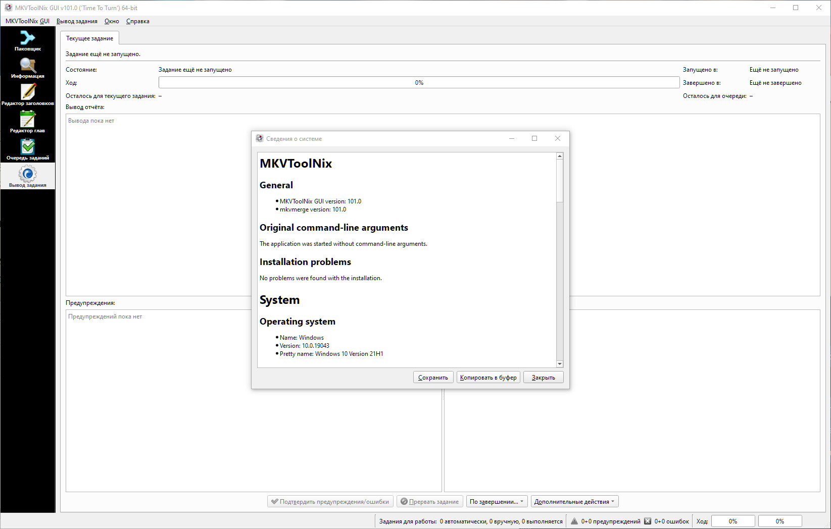Click 'Version: 10.0.19043' text in dialog

(x=305, y=346)
